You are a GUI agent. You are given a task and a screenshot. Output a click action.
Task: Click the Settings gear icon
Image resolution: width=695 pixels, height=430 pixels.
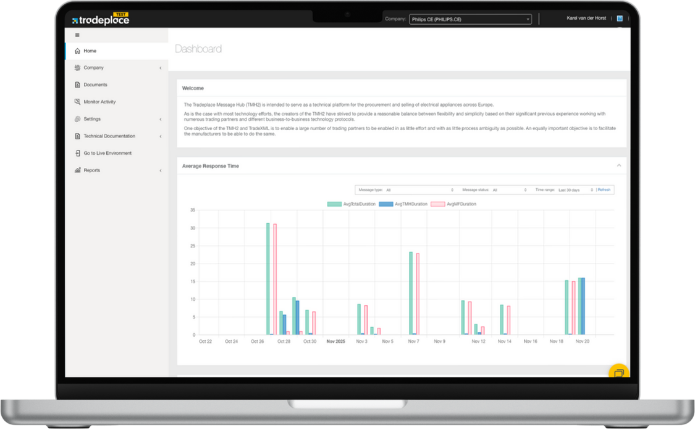click(x=77, y=119)
